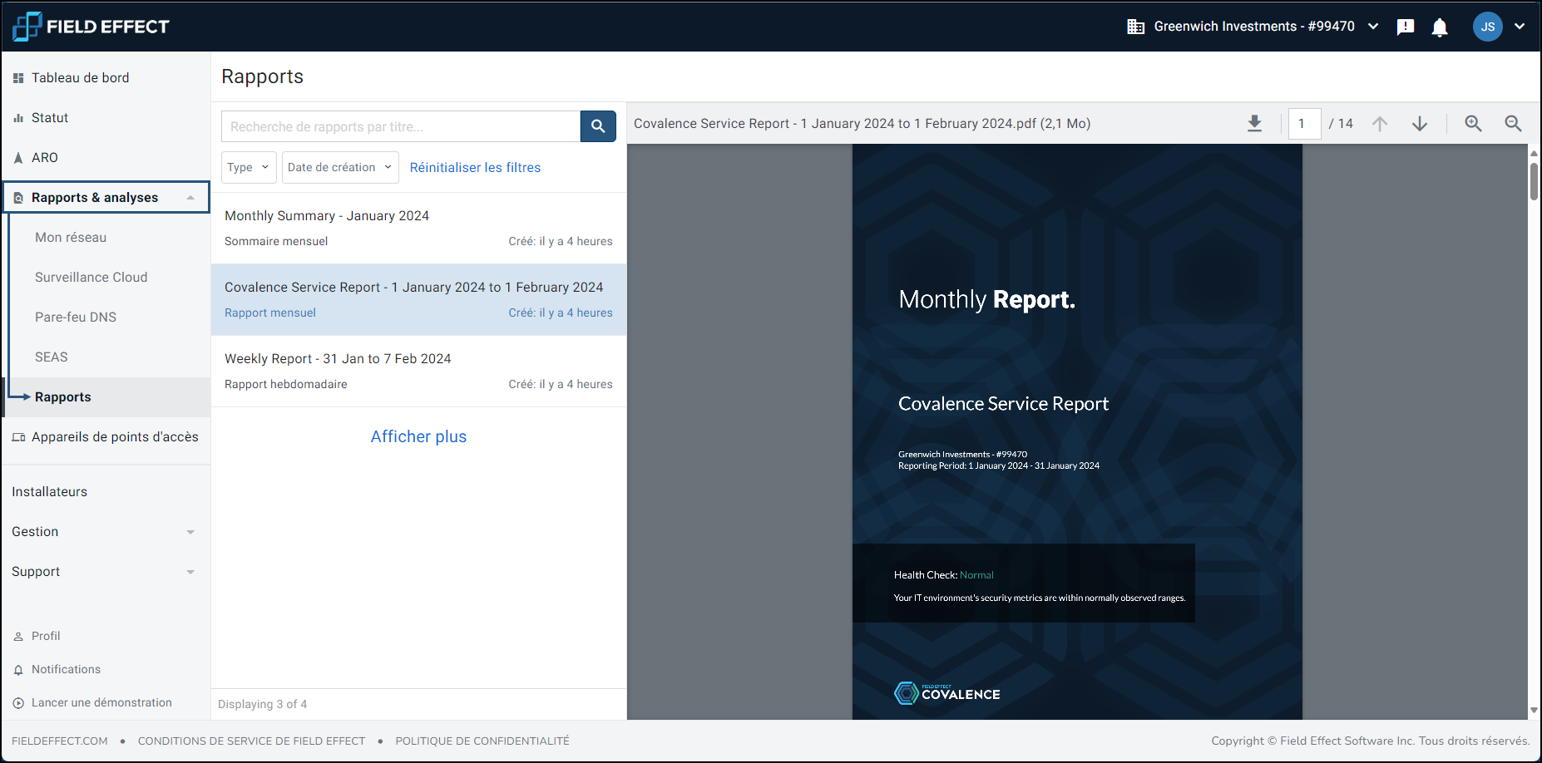This screenshot has width=1542, height=763.
Task: Click the Monthly Report cover page
Action: click(1077, 431)
